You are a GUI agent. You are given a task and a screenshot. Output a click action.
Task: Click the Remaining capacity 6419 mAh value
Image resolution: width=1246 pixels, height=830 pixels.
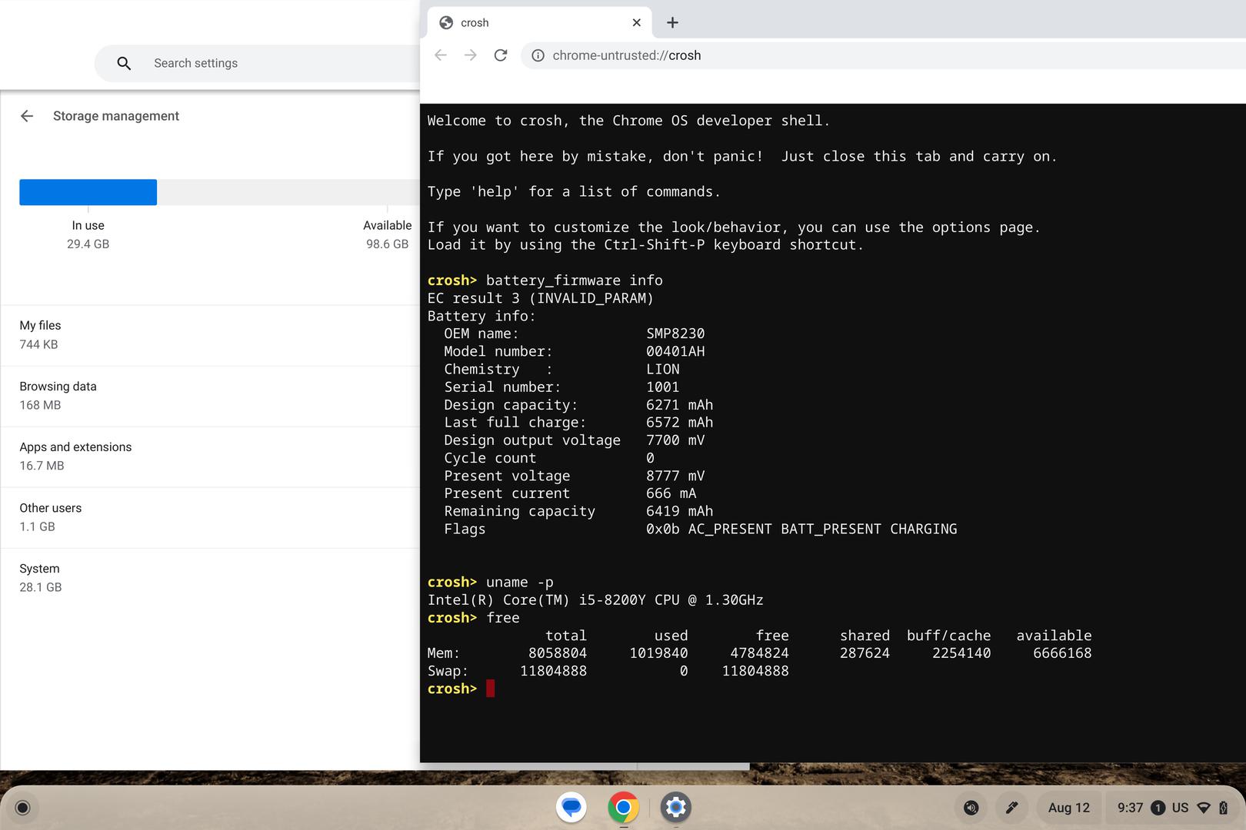tap(679, 512)
